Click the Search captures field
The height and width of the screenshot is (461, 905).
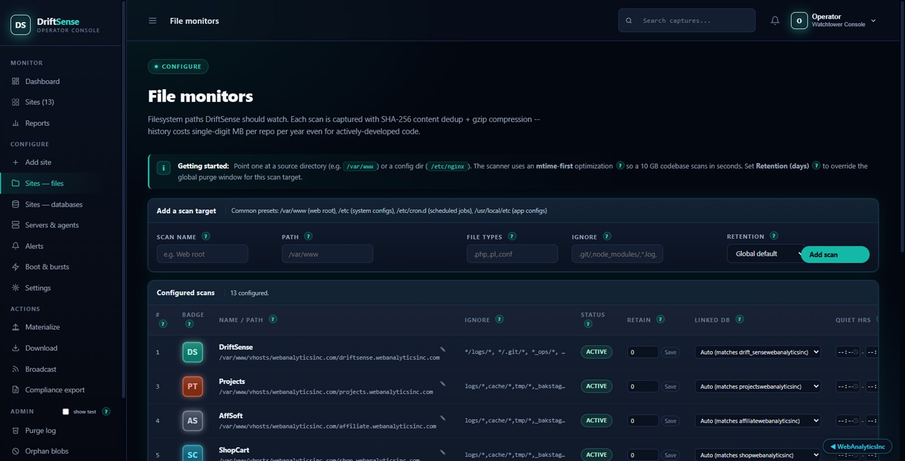(x=687, y=20)
